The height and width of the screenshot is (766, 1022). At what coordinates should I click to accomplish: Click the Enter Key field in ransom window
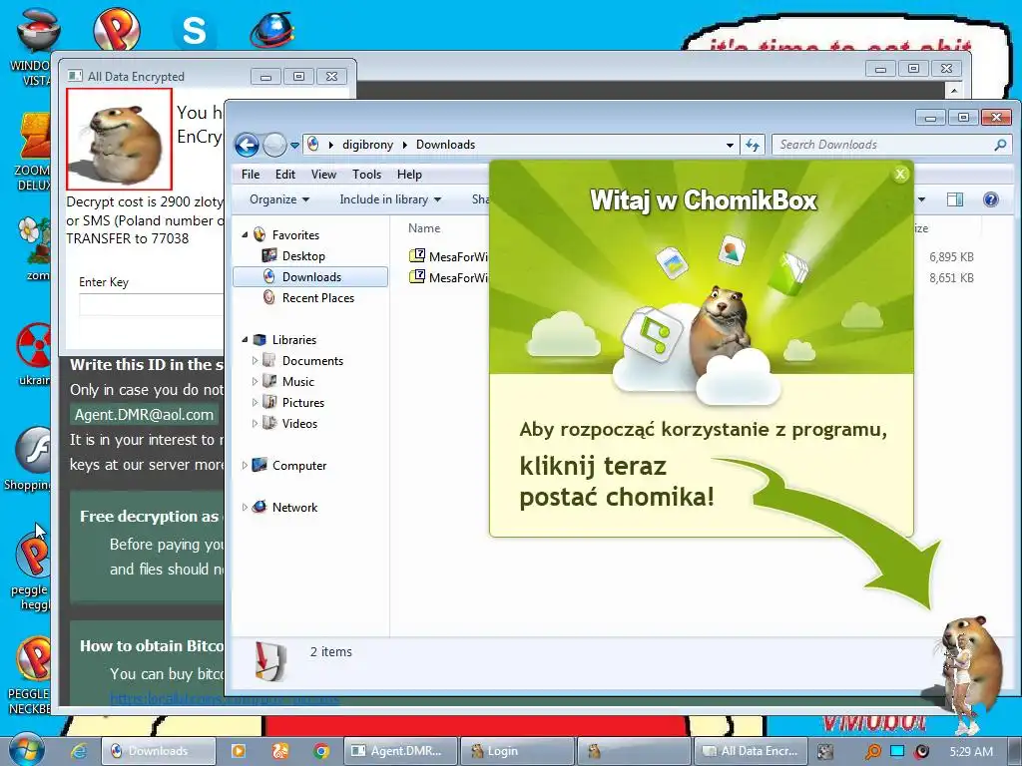(x=152, y=305)
